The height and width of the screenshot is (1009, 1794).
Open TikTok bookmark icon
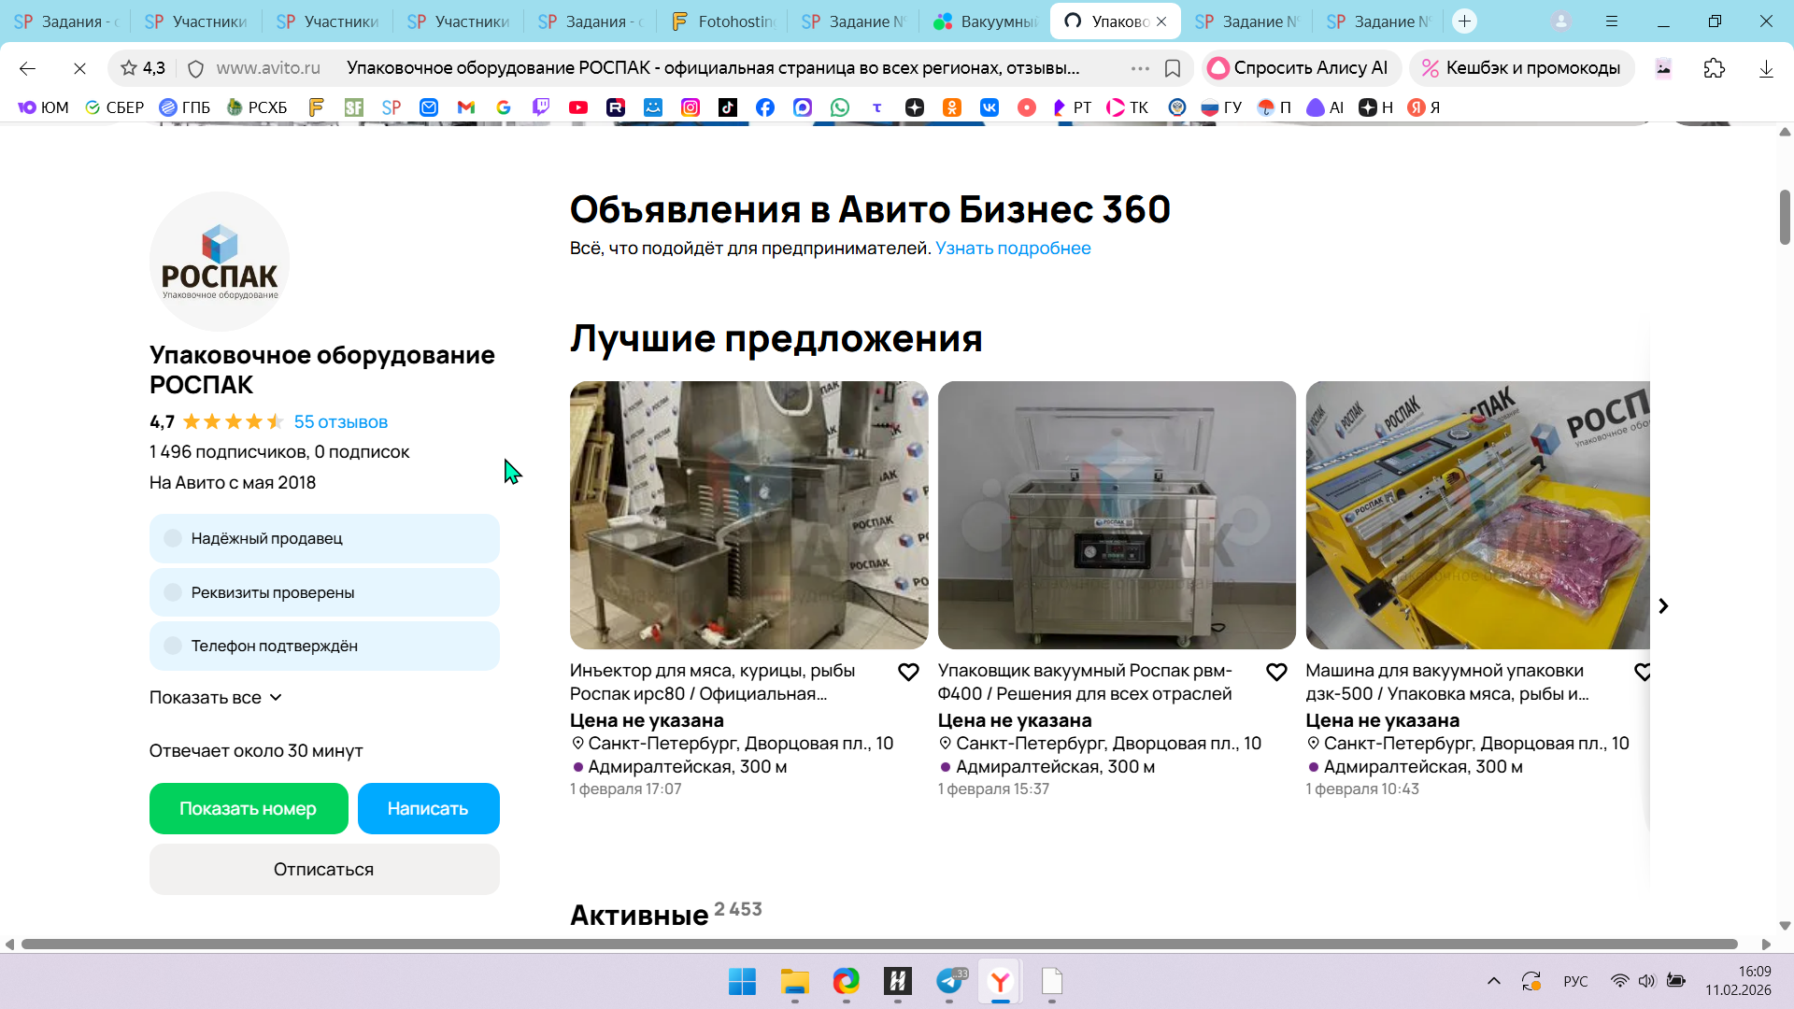tap(728, 107)
